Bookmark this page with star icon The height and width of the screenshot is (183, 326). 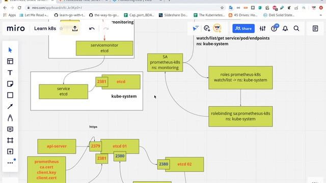click(x=222, y=8)
